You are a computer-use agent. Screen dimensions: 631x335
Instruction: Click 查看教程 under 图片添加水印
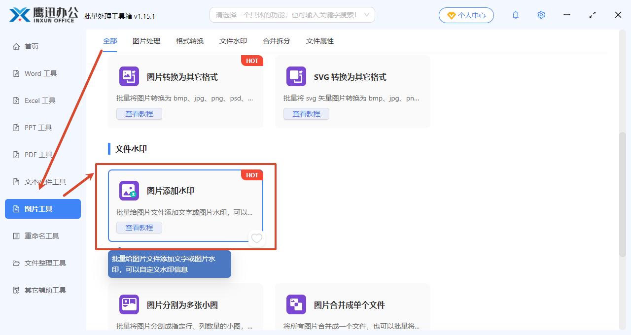(139, 228)
